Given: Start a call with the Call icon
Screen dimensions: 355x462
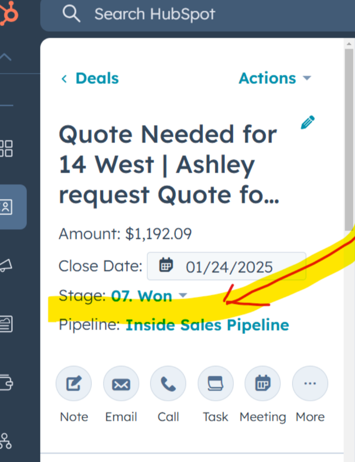Looking at the screenshot, I should [168, 383].
